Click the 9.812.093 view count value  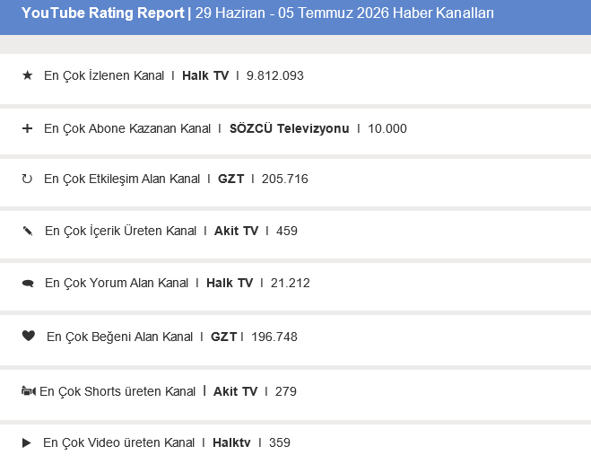tap(275, 75)
